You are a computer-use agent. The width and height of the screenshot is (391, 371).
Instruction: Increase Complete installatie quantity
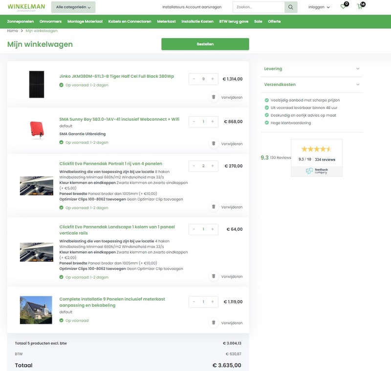click(213, 302)
